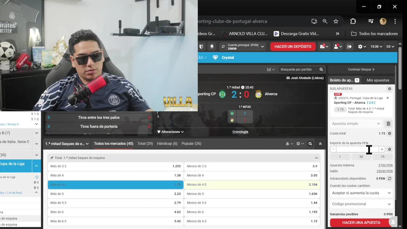
Task: Click HACER UNA APUESTA button
Action: pos(361,223)
